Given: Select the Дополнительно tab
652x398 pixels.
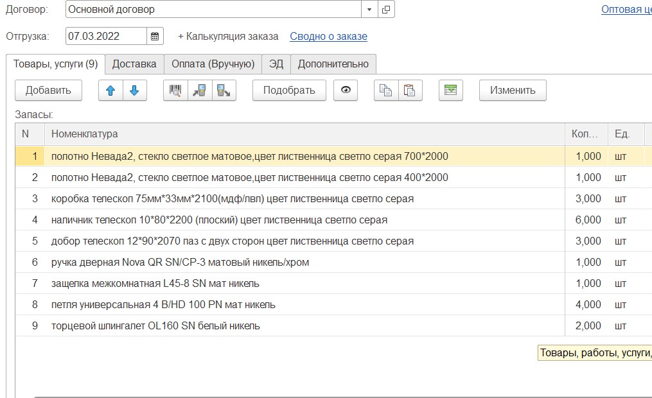Looking at the screenshot, I should coord(333,64).
